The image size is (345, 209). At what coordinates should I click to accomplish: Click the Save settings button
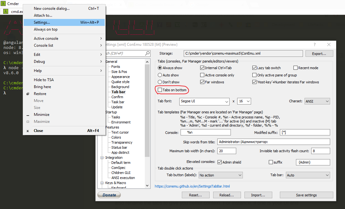pyautogui.click(x=306, y=195)
